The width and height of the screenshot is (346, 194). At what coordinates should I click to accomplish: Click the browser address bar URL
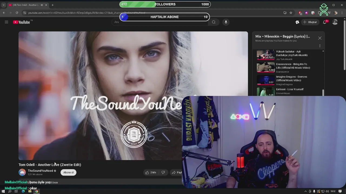tap(86, 13)
